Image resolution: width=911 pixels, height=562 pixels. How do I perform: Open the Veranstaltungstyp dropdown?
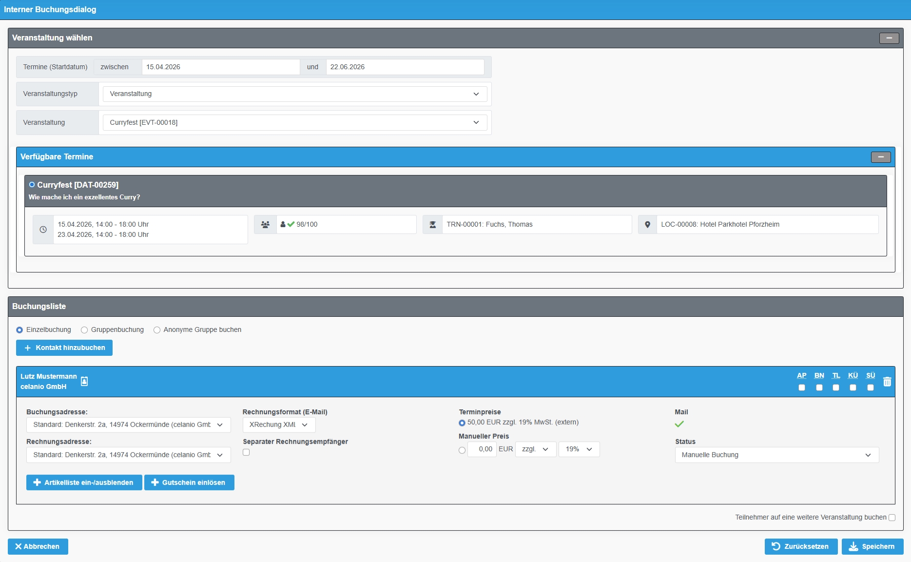(295, 94)
